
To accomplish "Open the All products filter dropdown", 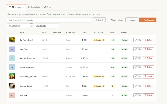I will click(x=47, y=26).
